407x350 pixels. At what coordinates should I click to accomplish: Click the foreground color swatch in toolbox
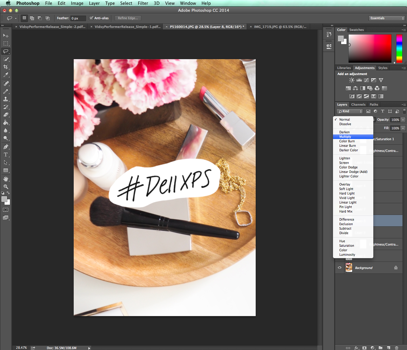click(4, 199)
